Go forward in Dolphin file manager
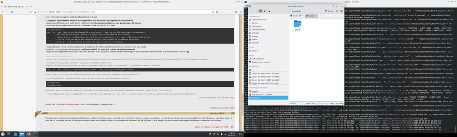This screenshot has width=457, height=137. pos(255,11)
